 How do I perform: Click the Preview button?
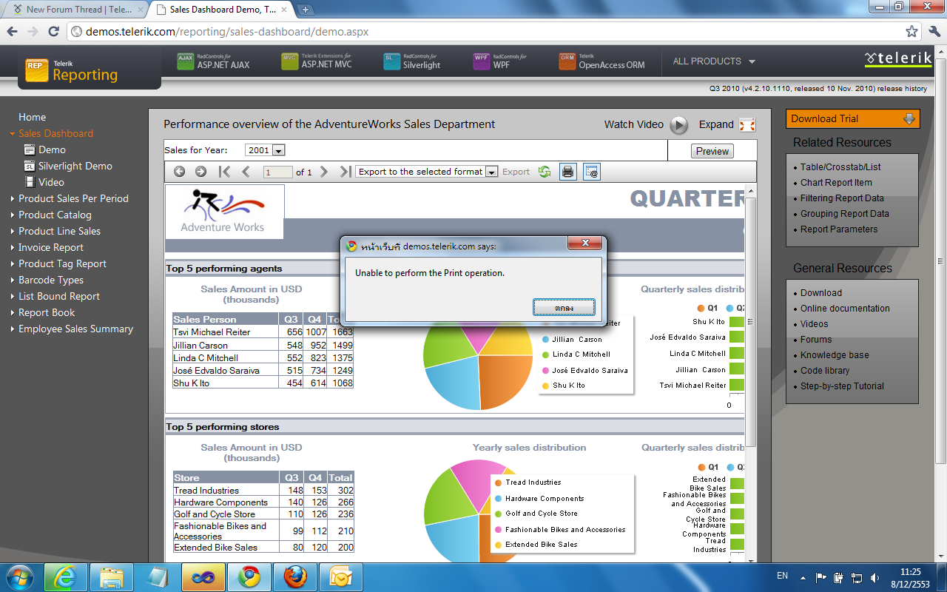[712, 151]
